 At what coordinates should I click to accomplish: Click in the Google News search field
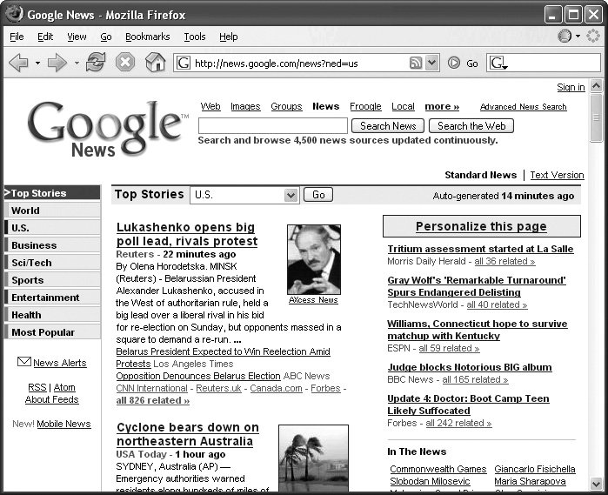[x=272, y=126]
